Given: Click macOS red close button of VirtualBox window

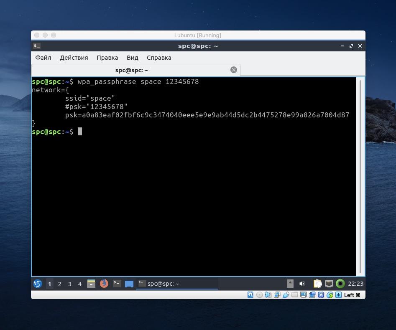Looking at the screenshot, I should pyautogui.click(x=37, y=35).
